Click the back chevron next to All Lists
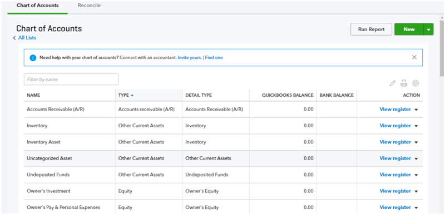This screenshot has width=445, height=214. tap(14, 38)
